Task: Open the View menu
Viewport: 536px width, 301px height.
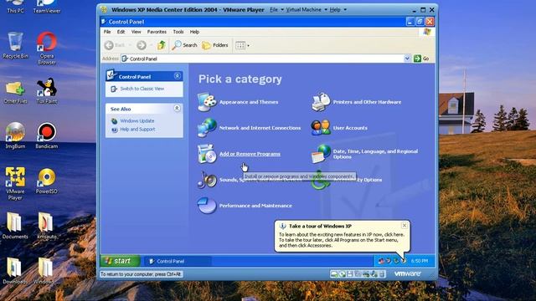Action: point(136,32)
